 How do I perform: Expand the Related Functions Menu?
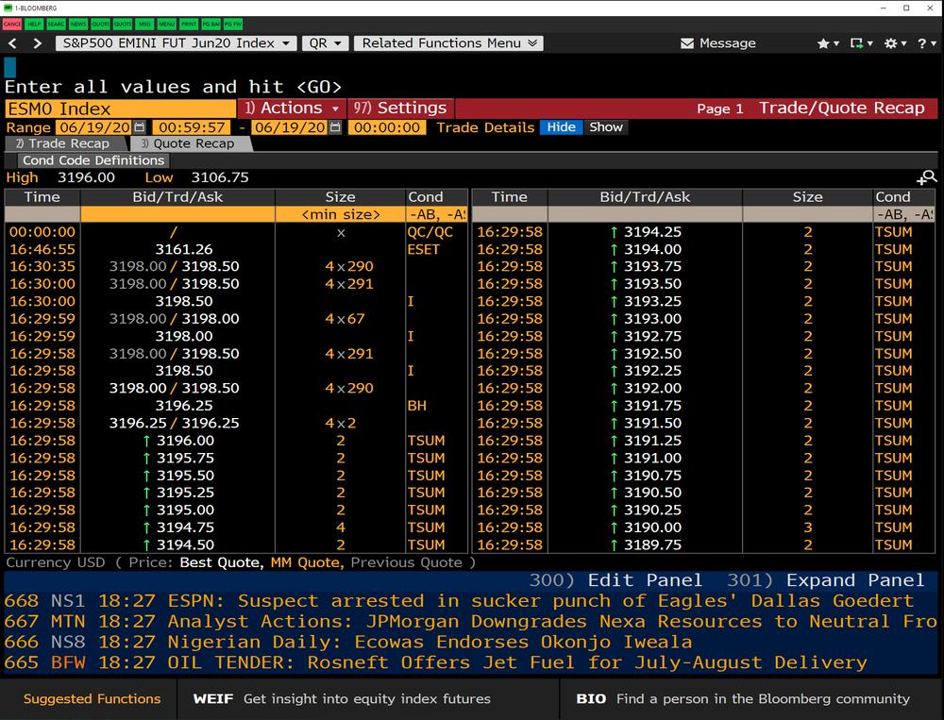[x=448, y=43]
